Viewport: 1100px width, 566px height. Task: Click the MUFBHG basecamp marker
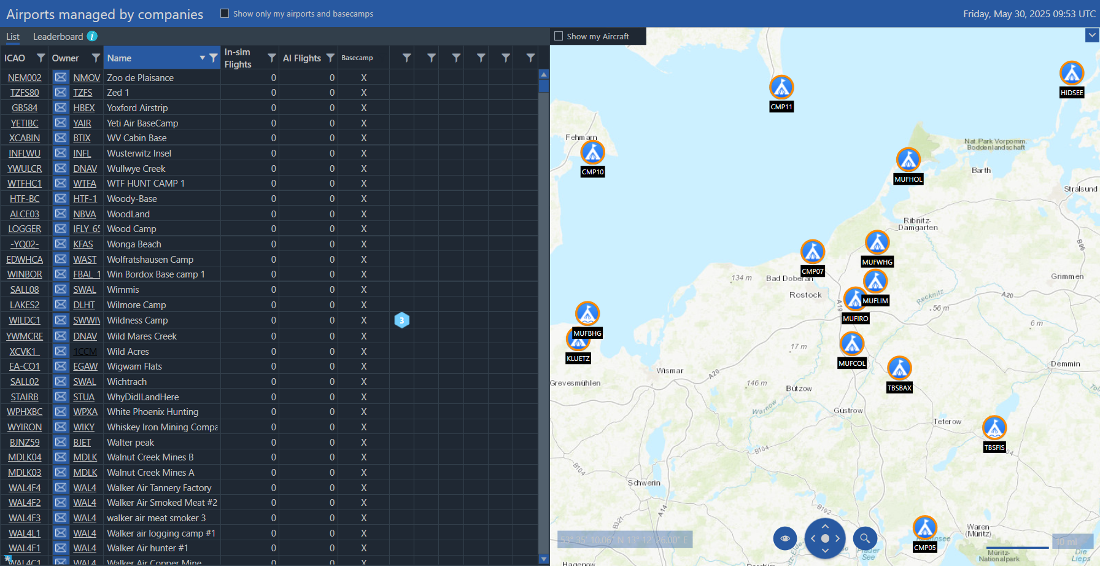587,314
